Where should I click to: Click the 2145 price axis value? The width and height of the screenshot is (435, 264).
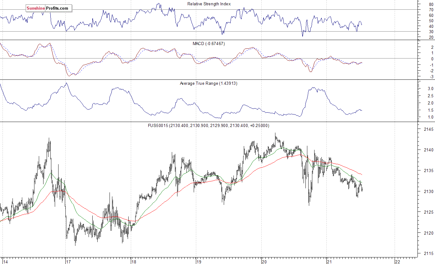click(x=429, y=129)
